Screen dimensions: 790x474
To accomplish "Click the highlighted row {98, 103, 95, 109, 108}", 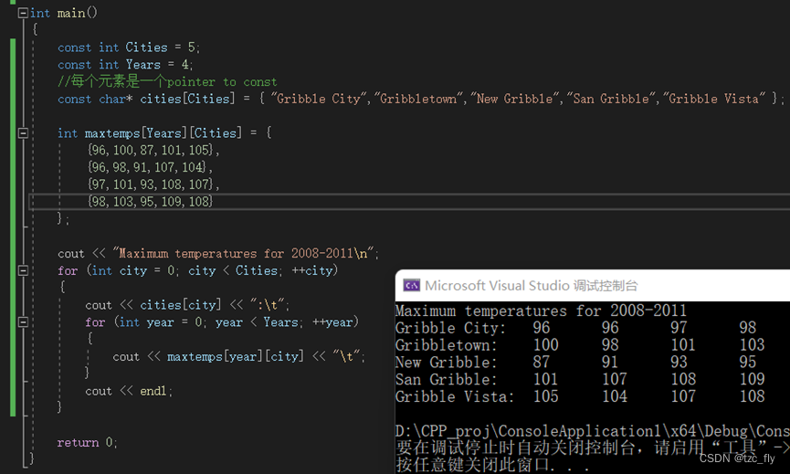I will click(x=150, y=202).
